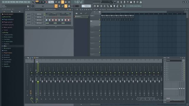
Task: Click the 808 Kick channel button
Action: point(39,14)
